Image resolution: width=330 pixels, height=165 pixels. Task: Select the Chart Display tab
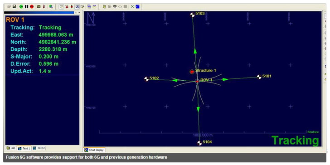click(94, 150)
